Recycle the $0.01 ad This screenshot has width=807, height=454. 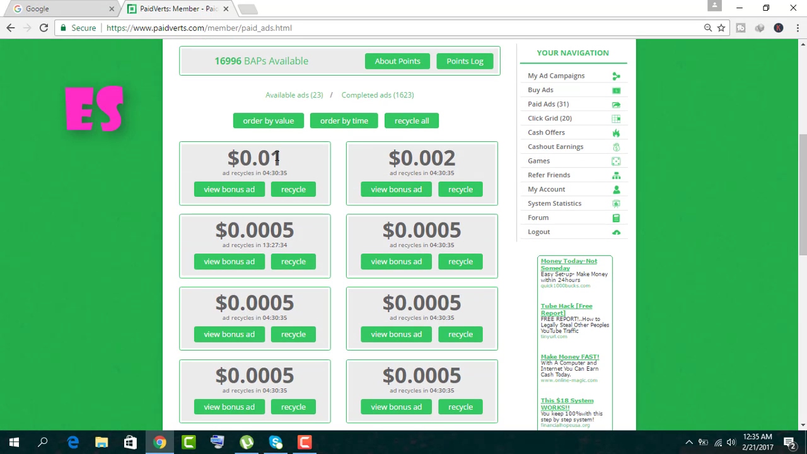[x=293, y=189]
